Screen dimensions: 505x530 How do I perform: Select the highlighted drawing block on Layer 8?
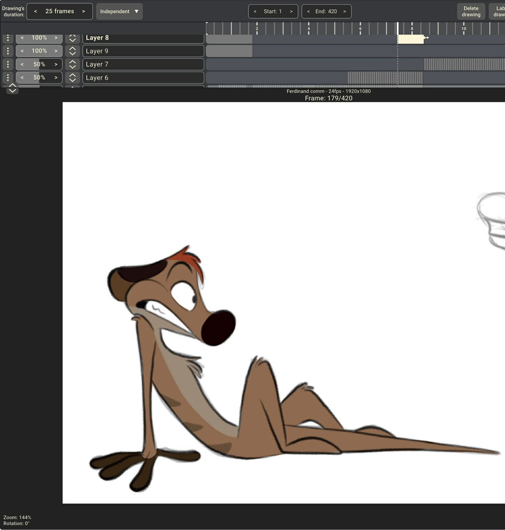pos(410,39)
